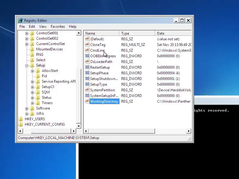Click the DWORD icon beside SetupType
This screenshot has width=239, height=179.
[x=87, y=84]
